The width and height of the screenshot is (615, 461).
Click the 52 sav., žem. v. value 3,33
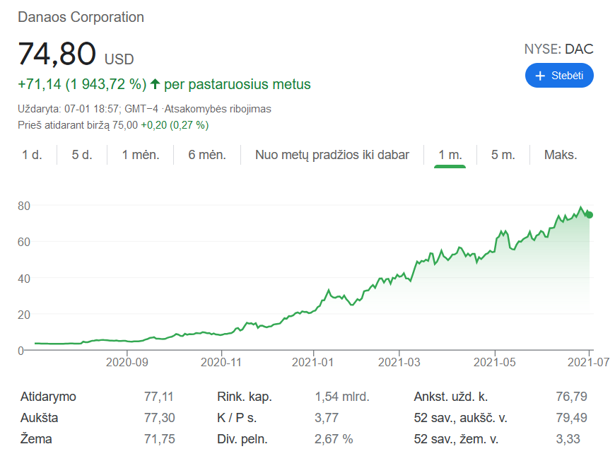click(568, 438)
